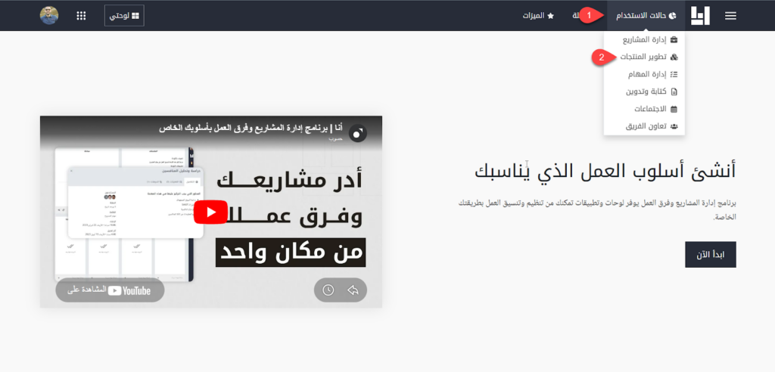Open the hamburger menu icon

730,16
